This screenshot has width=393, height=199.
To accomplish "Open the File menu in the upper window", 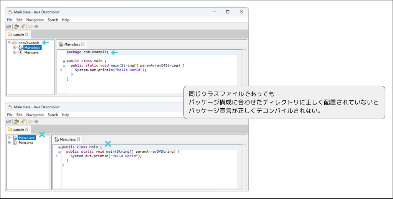I will (10, 20).
